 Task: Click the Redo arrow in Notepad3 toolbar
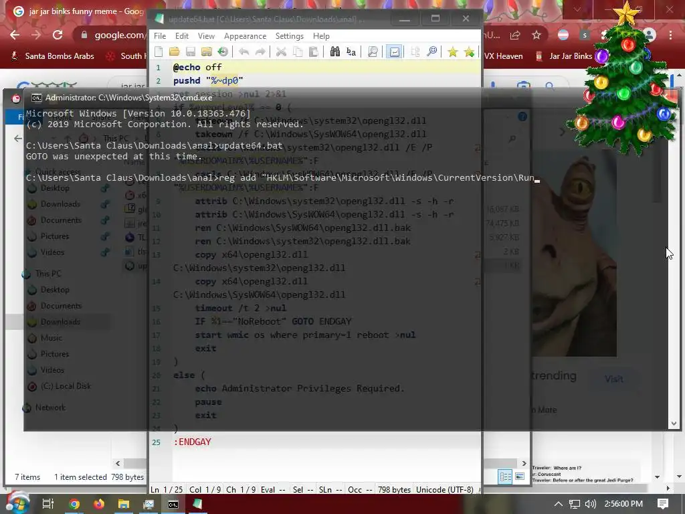coord(260,52)
